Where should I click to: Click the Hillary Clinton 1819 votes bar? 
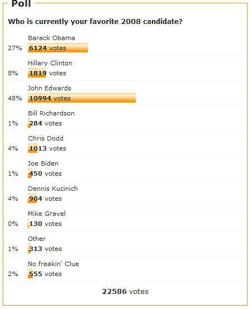37,73
